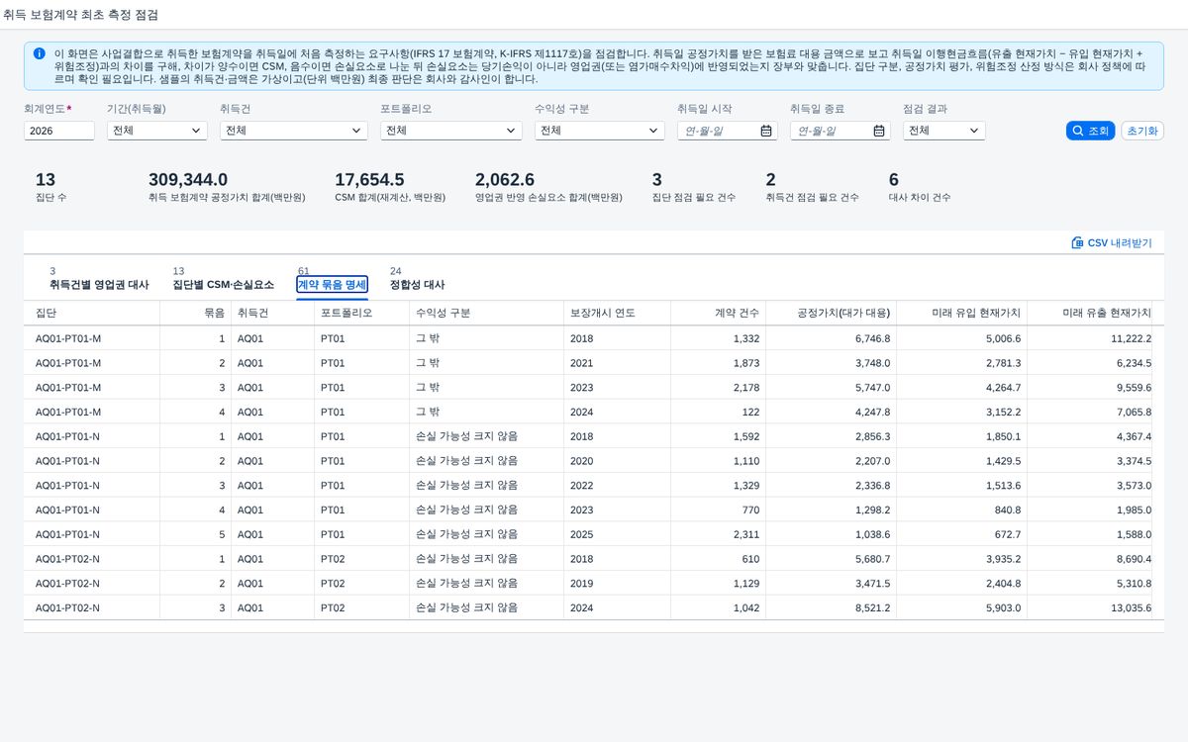
Task: Click the 보장개시 연도 cell showing 2021
Action: coord(618,363)
